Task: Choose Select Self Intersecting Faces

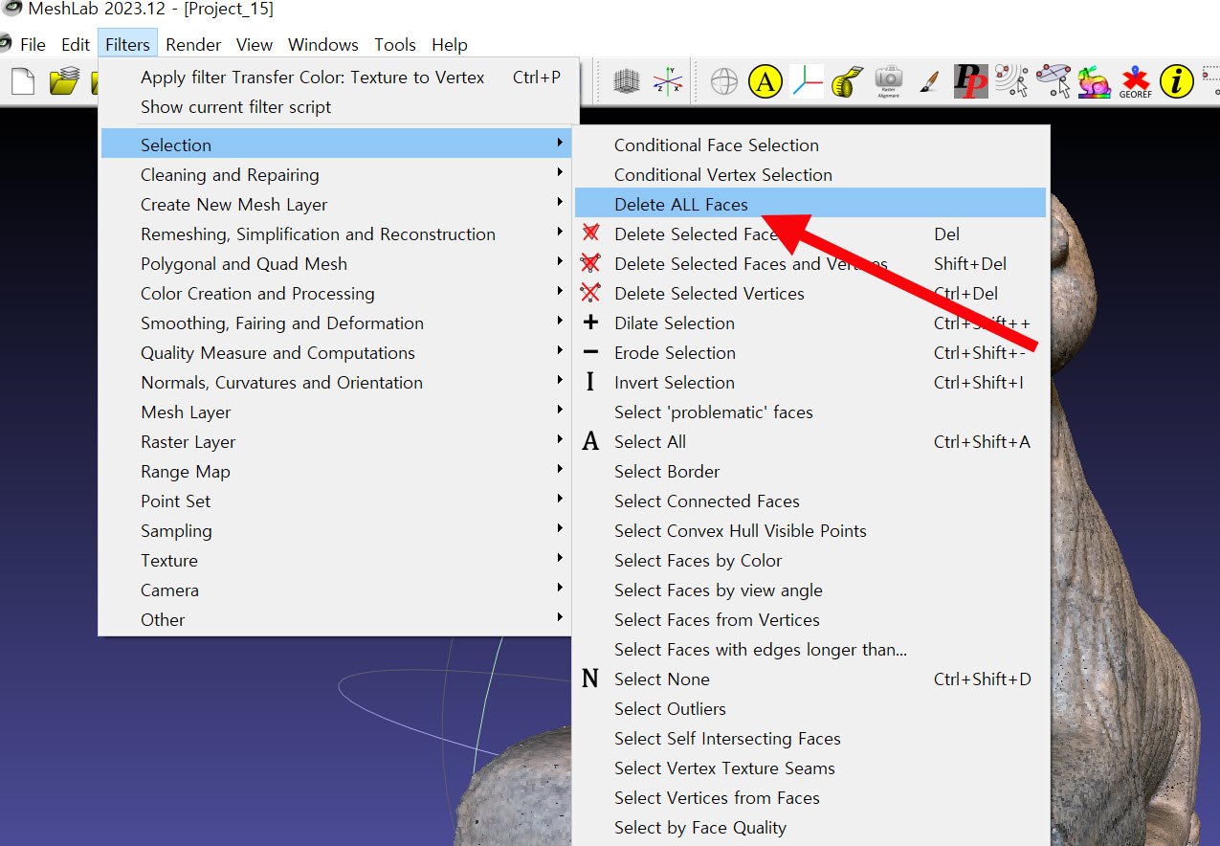Action: click(810, 738)
